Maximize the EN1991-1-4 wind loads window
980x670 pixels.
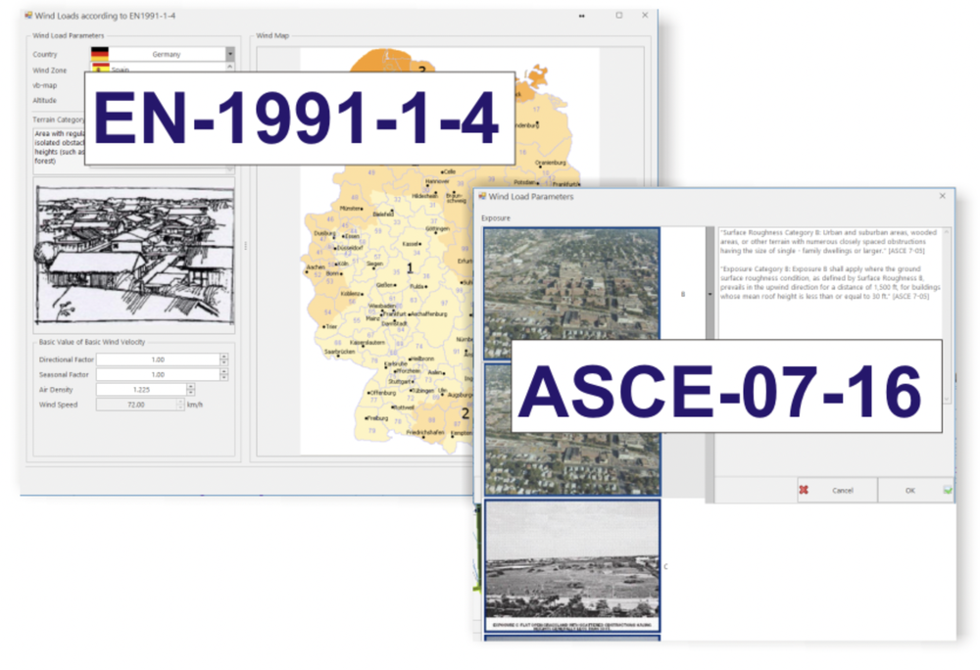618,15
